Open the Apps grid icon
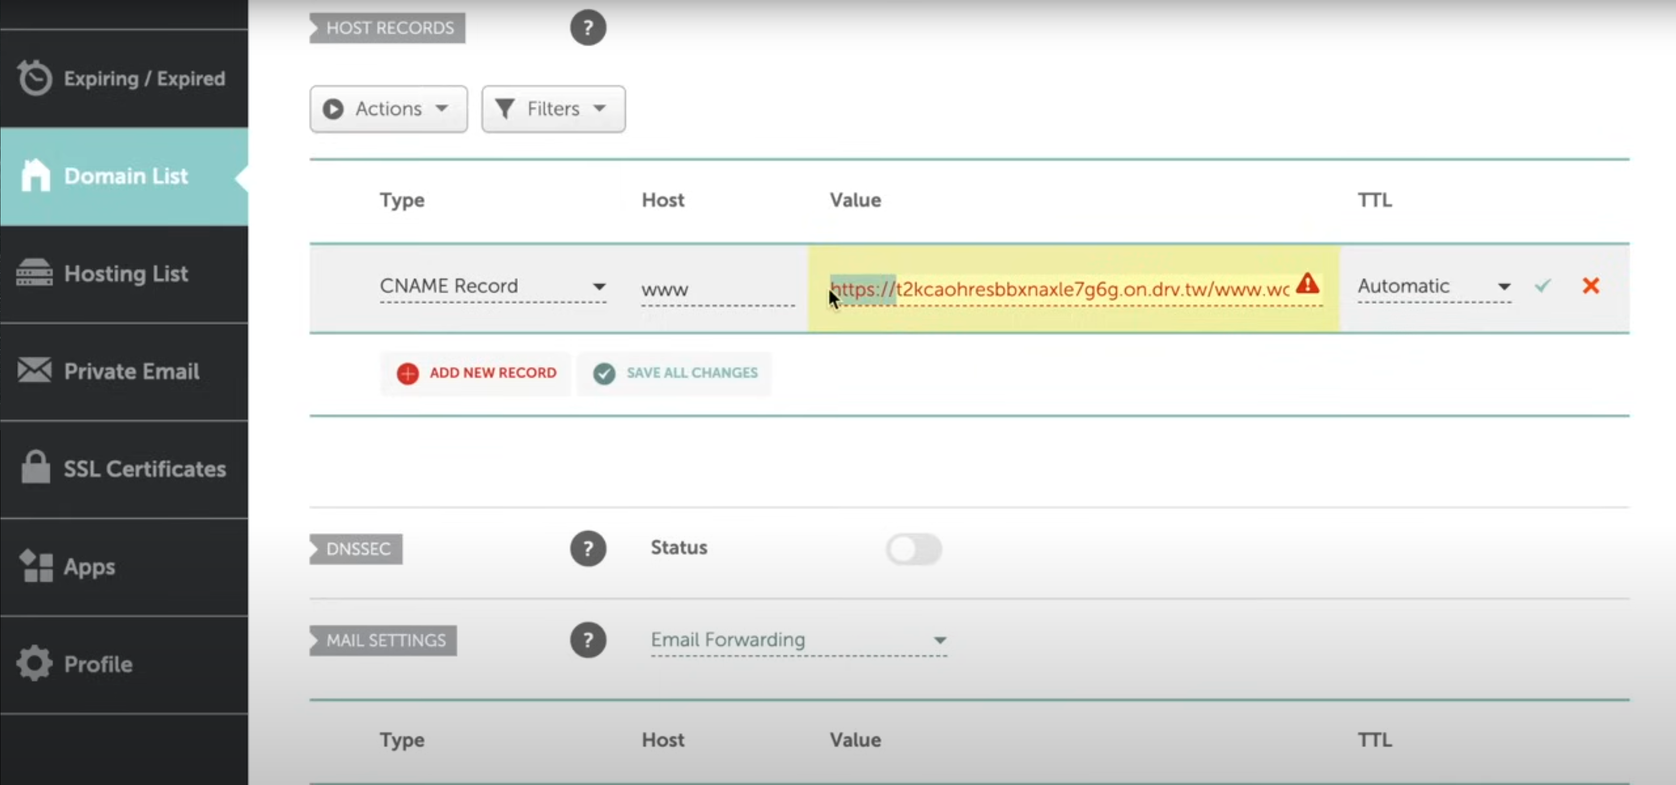 (35, 565)
